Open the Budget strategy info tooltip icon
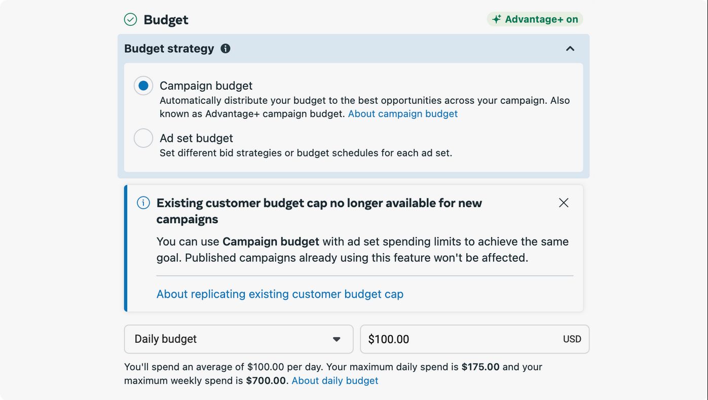 click(x=226, y=49)
